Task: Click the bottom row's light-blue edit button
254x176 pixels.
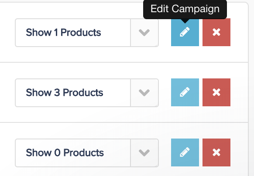Action: coord(185,152)
